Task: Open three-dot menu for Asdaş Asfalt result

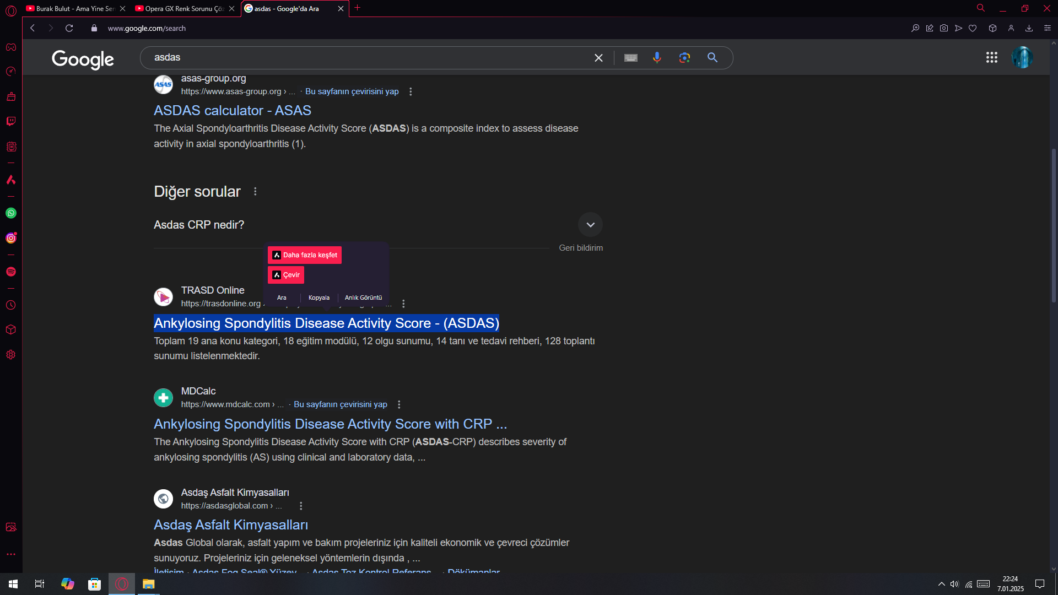Action: tap(301, 506)
